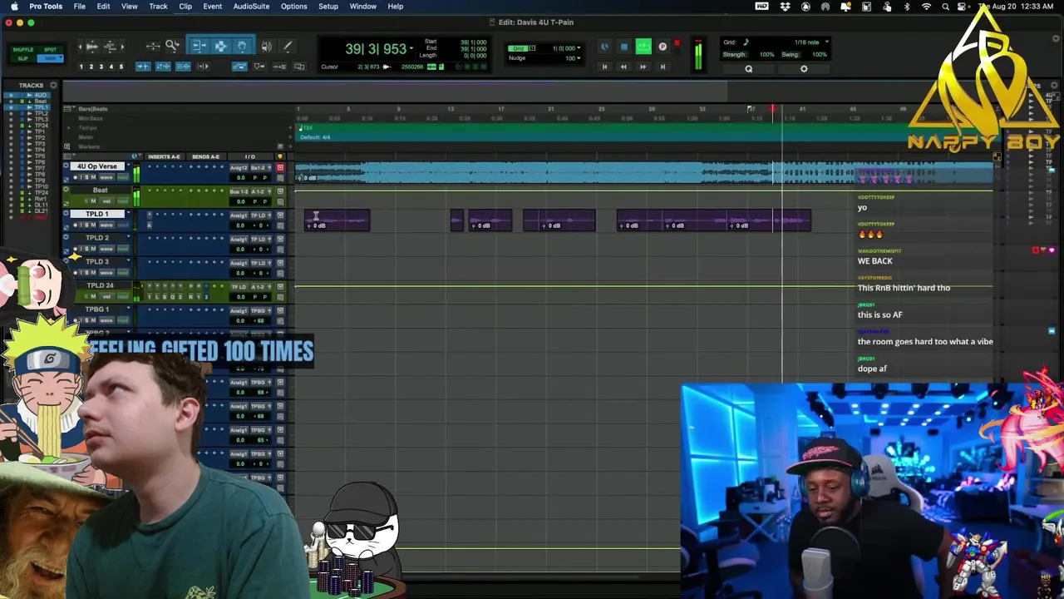Open 4U Op Verse track view selector
The height and width of the screenshot is (599, 1064).
tap(108, 177)
